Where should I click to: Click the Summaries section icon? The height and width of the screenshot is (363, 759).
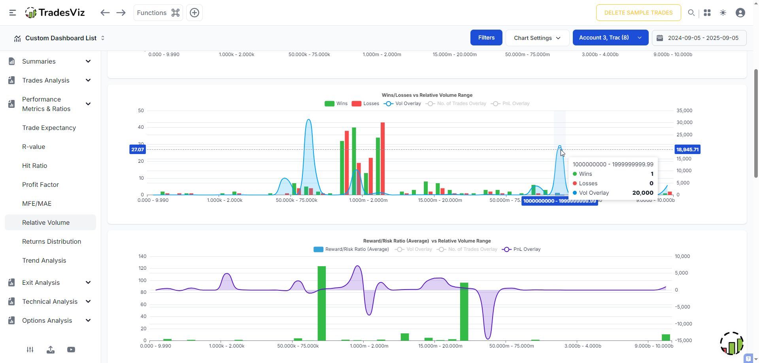(11, 61)
